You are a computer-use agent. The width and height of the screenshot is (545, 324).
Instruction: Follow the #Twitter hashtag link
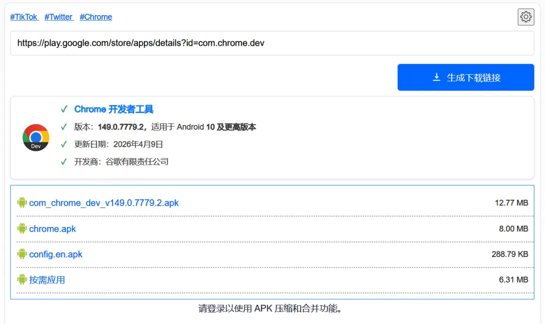coord(59,17)
